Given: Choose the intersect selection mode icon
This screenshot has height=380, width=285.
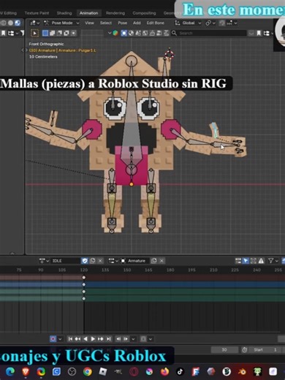Looking at the screenshot, I should [73, 33].
